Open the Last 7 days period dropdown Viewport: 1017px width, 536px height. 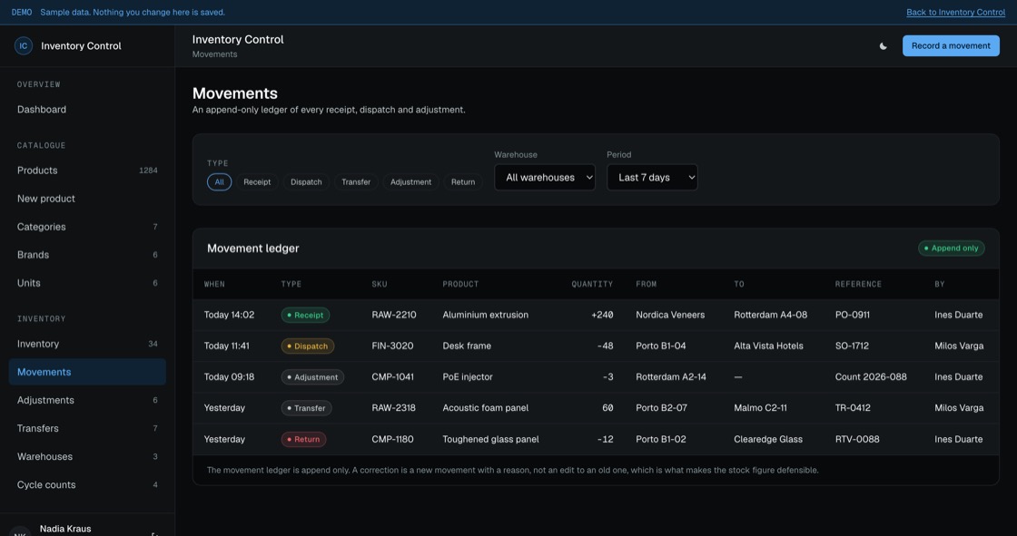652,177
